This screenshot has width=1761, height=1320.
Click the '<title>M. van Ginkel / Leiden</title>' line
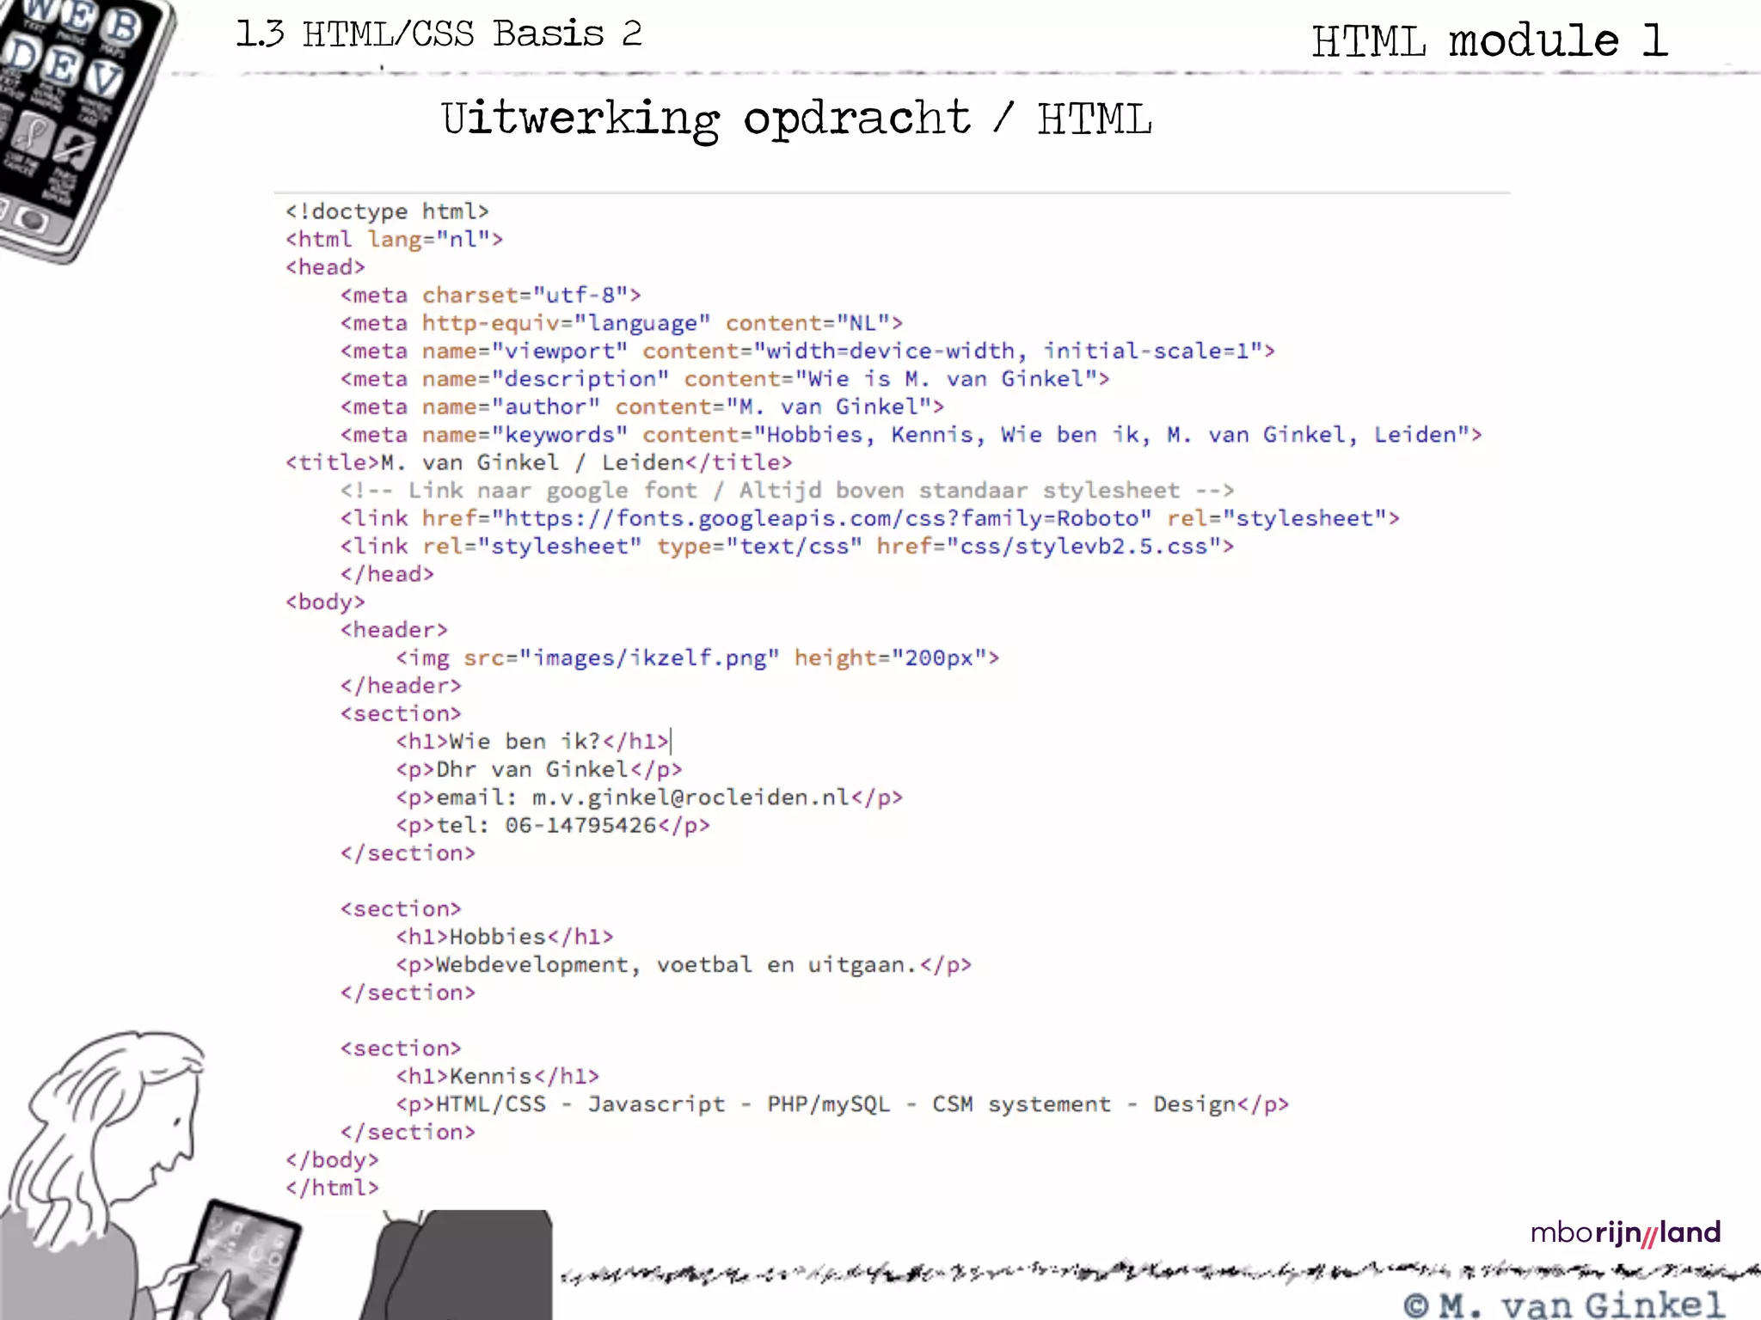538,462
